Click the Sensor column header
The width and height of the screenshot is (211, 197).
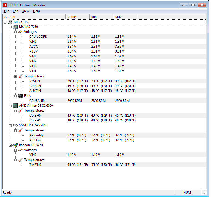tap(34, 17)
